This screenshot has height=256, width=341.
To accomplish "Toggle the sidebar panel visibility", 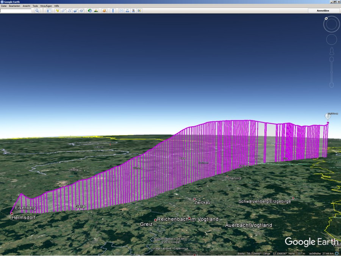I will pyautogui.click(x=49, y=11).
